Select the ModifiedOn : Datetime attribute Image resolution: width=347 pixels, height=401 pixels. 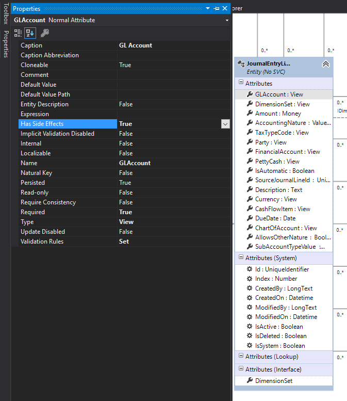(x=284, y=317)
